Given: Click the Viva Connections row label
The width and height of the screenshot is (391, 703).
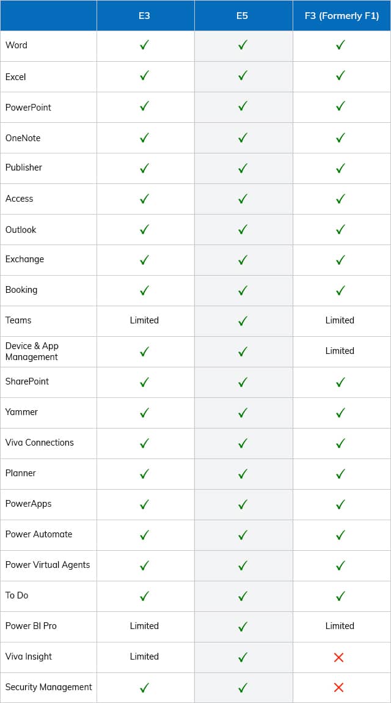Looking at the screenshot, I should tap(40, 443).
